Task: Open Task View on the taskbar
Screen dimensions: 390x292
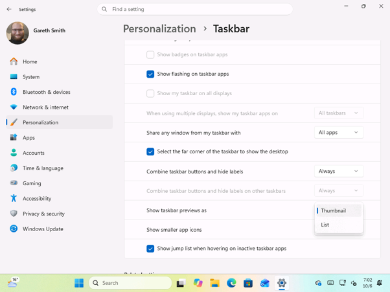Action: click(181, 283)
